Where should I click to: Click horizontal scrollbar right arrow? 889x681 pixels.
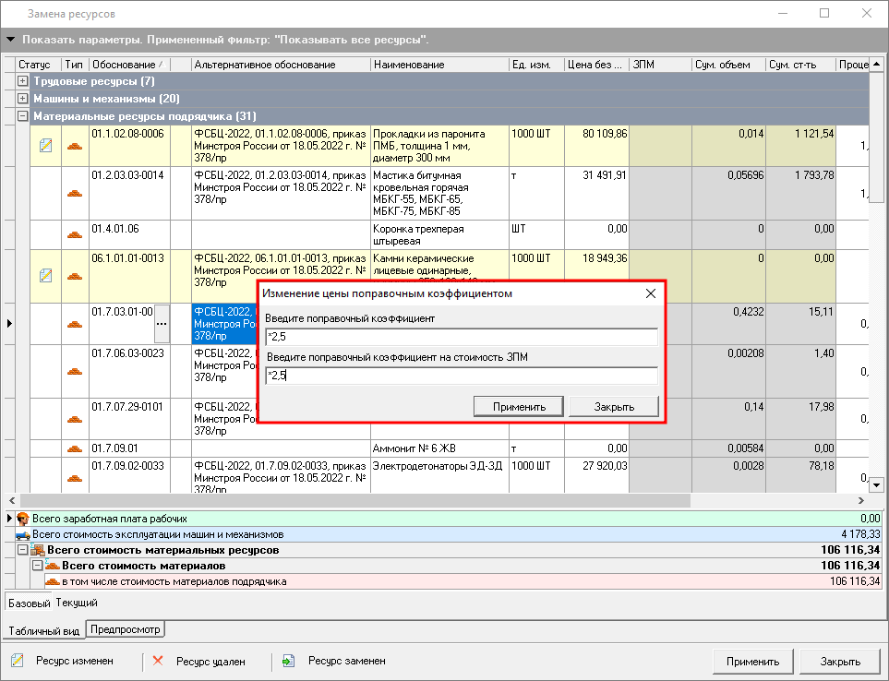coord(860,501)
